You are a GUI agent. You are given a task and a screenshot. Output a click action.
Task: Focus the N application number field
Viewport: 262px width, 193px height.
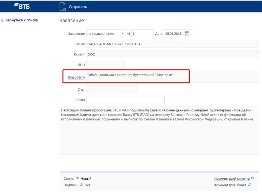[142, 34]
